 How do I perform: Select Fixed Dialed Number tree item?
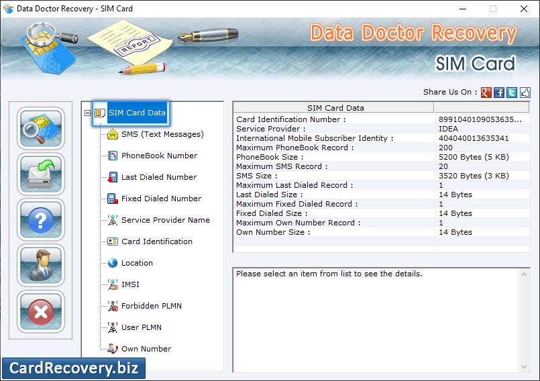coord(161,199)
